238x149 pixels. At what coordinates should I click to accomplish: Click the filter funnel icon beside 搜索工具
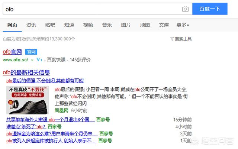[x=172, y=39]
